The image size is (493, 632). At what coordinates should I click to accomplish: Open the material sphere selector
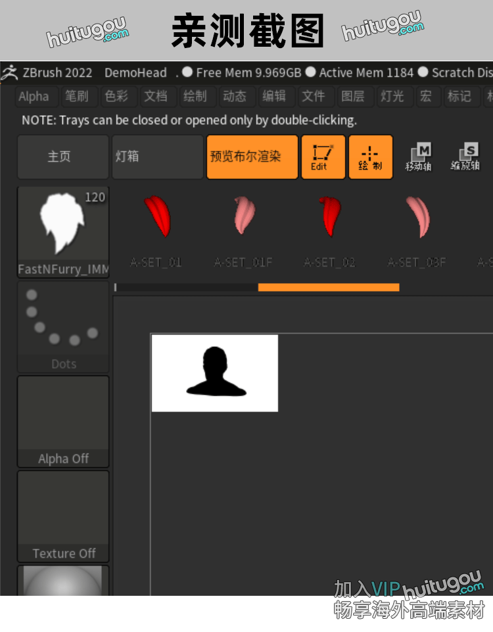63,581
